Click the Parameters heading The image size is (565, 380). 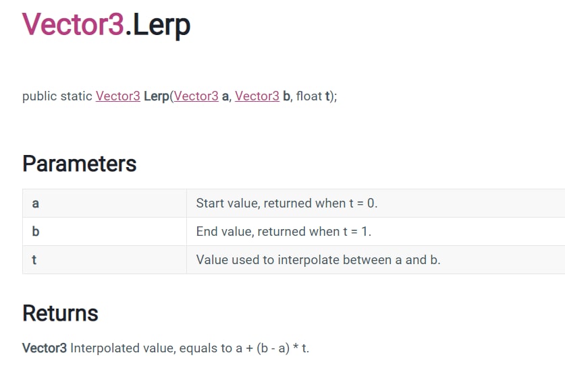(79, 164)
